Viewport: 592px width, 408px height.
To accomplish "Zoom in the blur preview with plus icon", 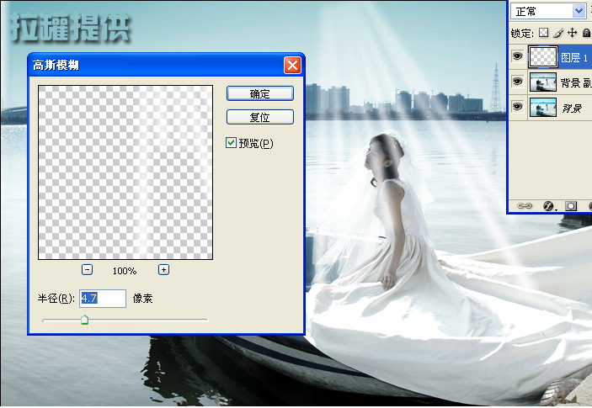I will pyautogui.click(x=163, y=269).
